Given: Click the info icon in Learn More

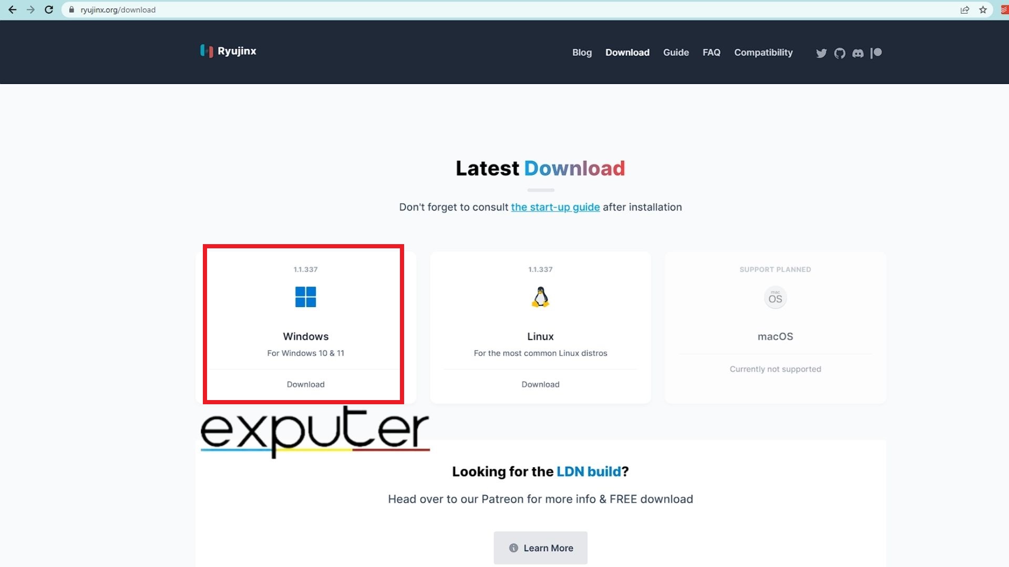Looking at the screenshot, I should 513,548.
